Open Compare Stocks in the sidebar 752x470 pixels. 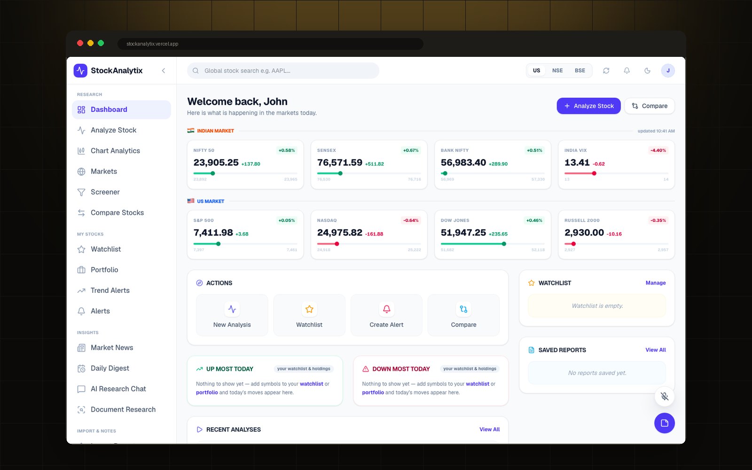tap(121, 213)
